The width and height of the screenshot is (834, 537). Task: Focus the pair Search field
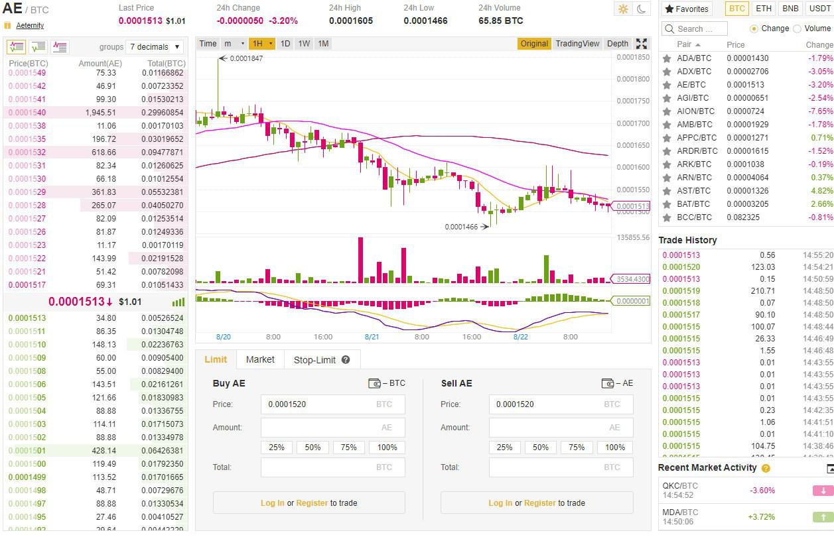pos(695,29)
